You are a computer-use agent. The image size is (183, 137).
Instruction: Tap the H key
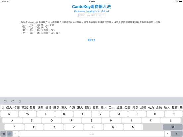[x=111, y=120]
